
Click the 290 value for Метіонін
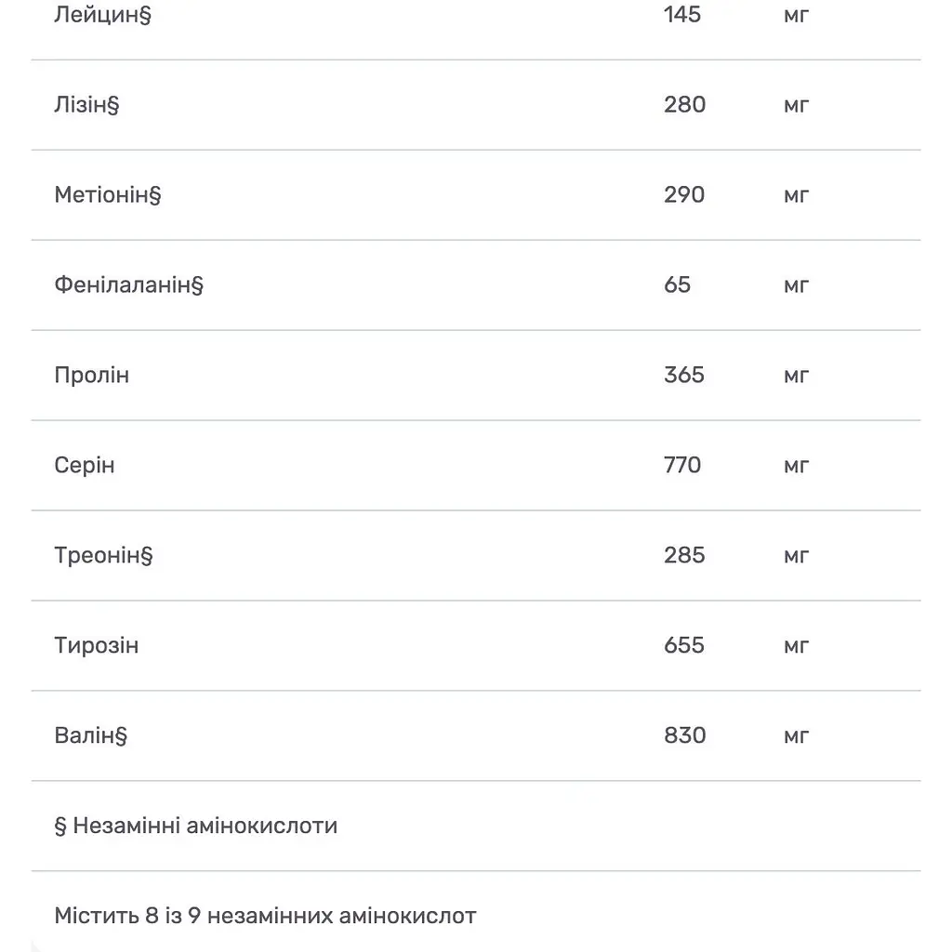684,195
